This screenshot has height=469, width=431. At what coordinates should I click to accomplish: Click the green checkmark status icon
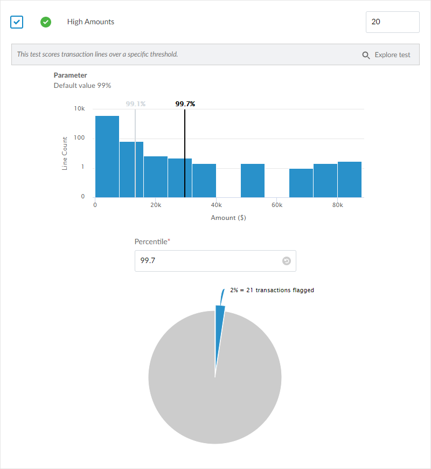point(46,22)
